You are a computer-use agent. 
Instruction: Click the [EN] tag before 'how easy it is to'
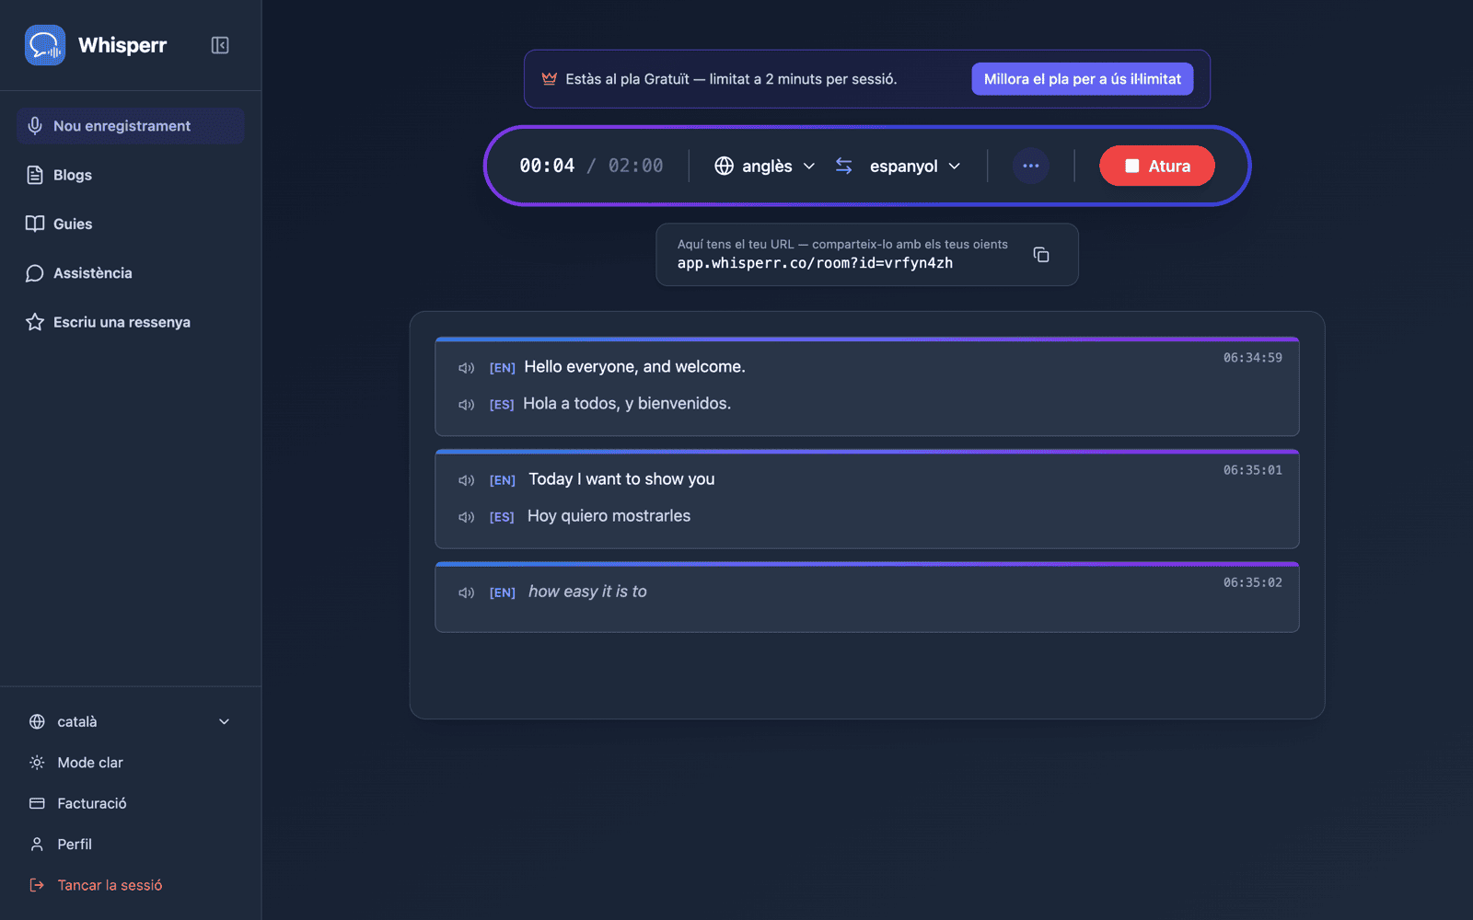click(502, 592)
